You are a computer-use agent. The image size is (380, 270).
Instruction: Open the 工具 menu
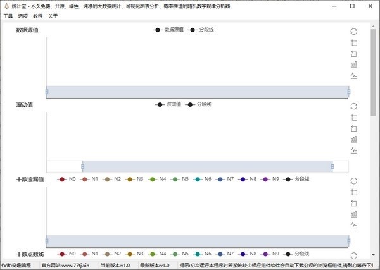[x=8, y=16]
